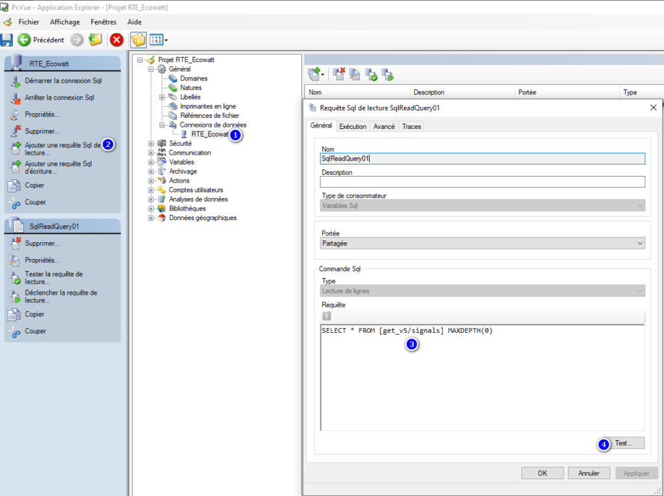The width and height of the screenshot is (664, 496).
Task: Switch to the Avancé tab
Action: (x=384, y=126)
